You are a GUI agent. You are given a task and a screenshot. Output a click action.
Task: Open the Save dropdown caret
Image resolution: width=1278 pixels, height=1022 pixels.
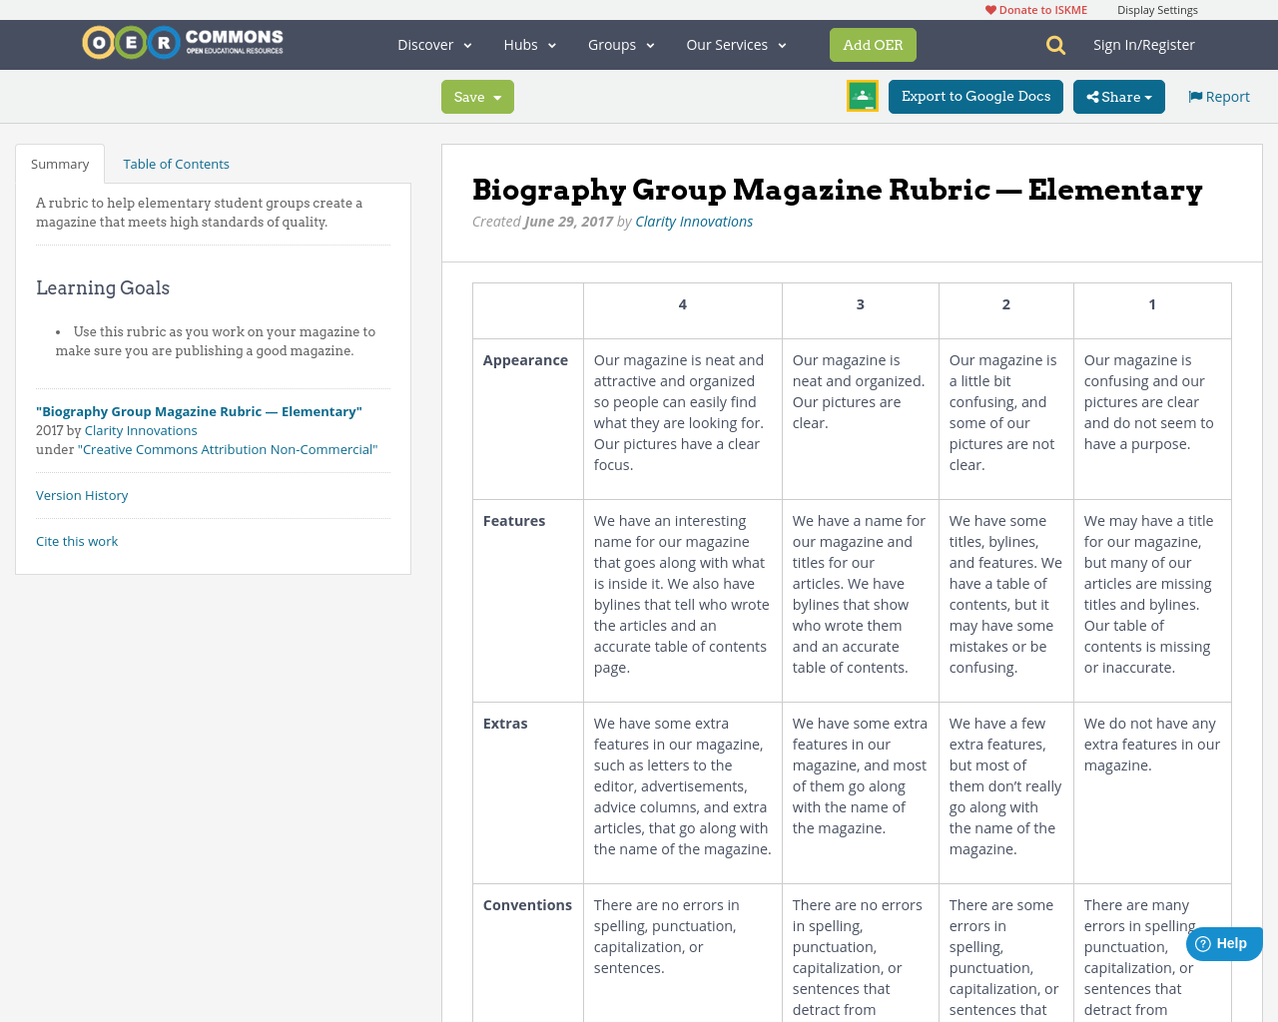tap(495, 96)
